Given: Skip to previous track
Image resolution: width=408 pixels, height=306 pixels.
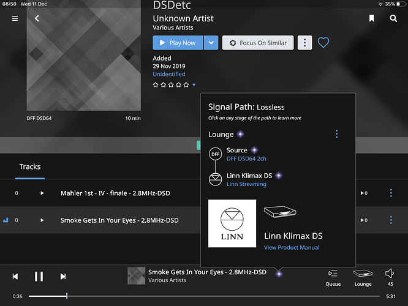Looking at the screenshot, I should point(15,277).
